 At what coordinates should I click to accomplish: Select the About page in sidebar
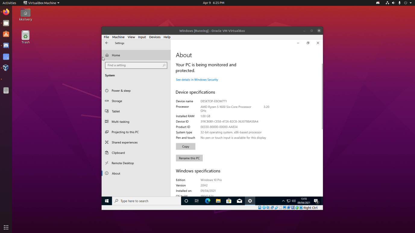(x=136, y=173)
